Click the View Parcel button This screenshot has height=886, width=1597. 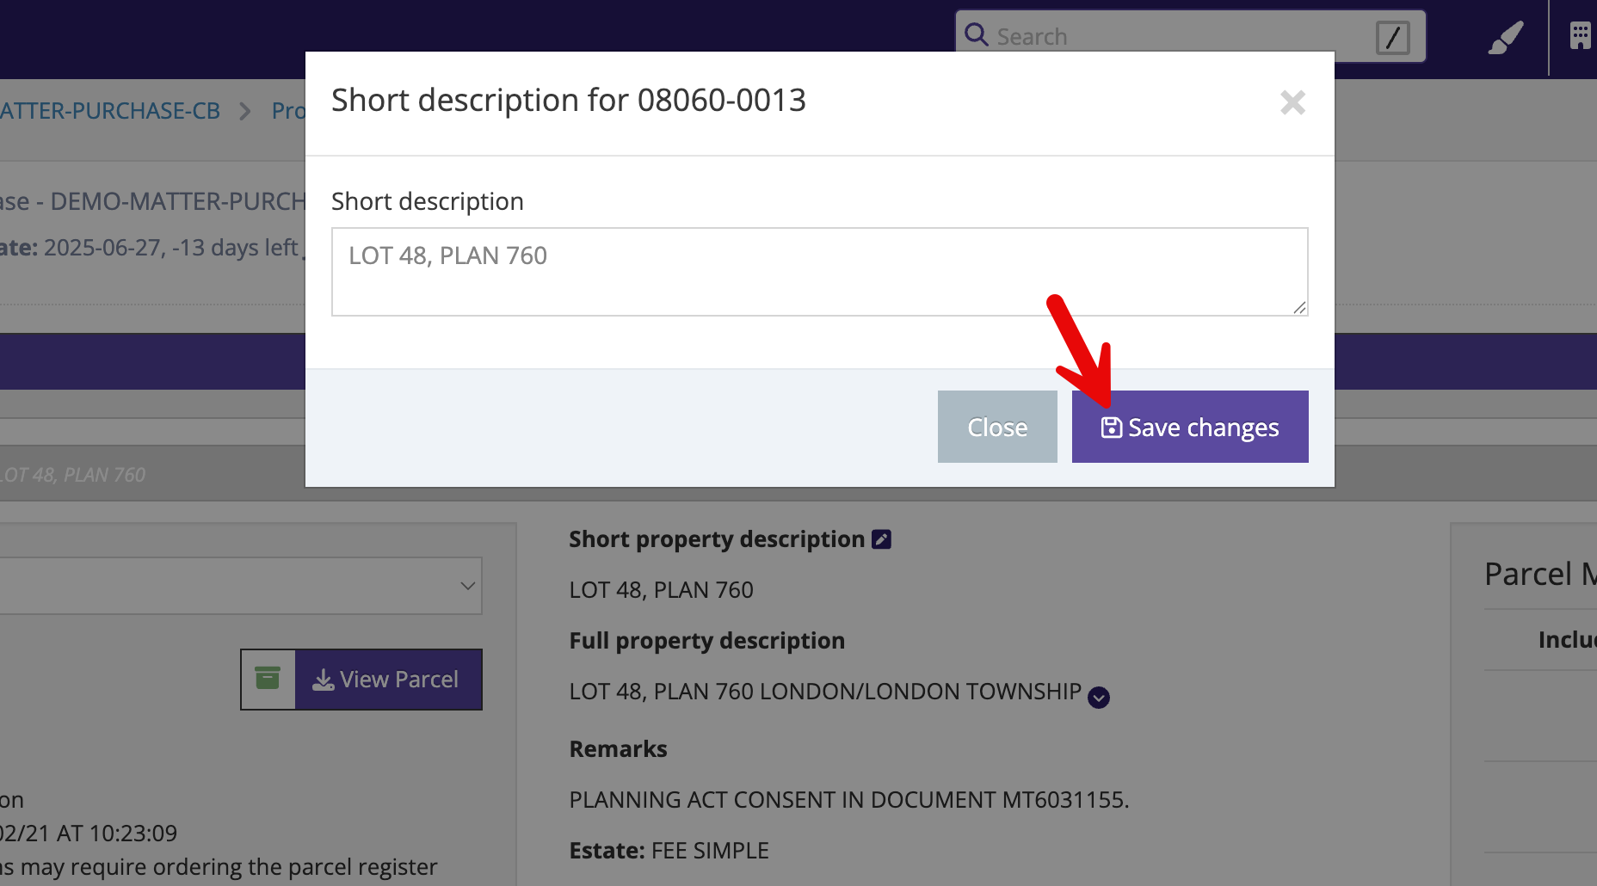point(388,680)
